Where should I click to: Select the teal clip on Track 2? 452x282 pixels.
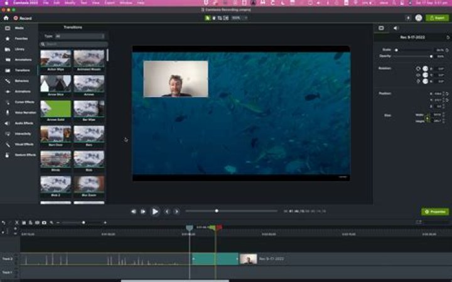coord(215,259)
